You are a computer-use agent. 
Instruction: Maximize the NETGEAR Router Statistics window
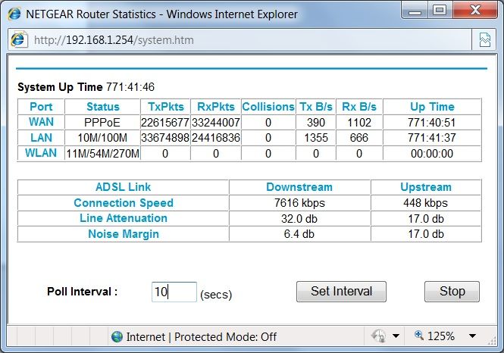point(440,11)
